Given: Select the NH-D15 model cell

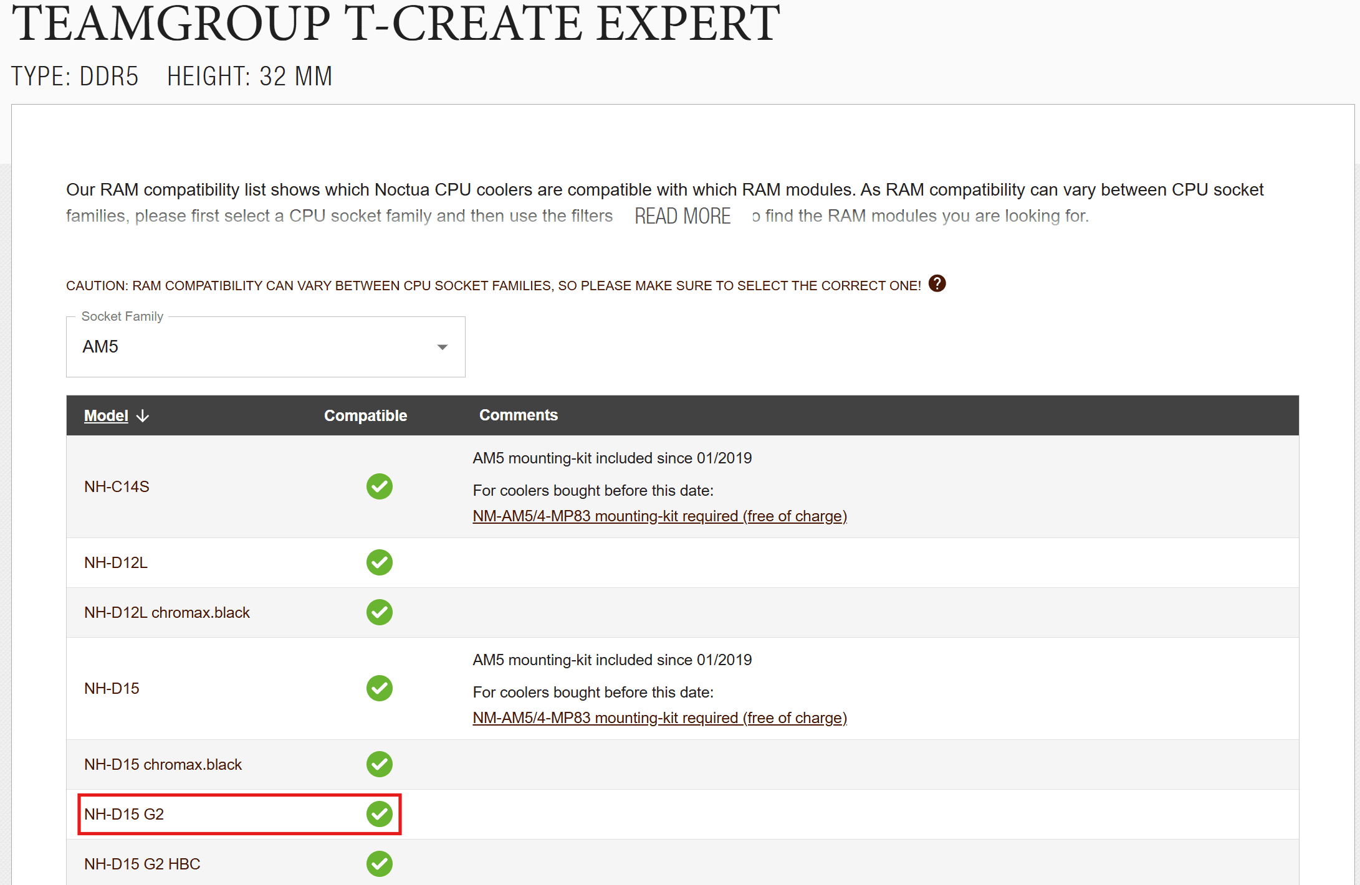Looking at the screenshot, I should (112, 688).
